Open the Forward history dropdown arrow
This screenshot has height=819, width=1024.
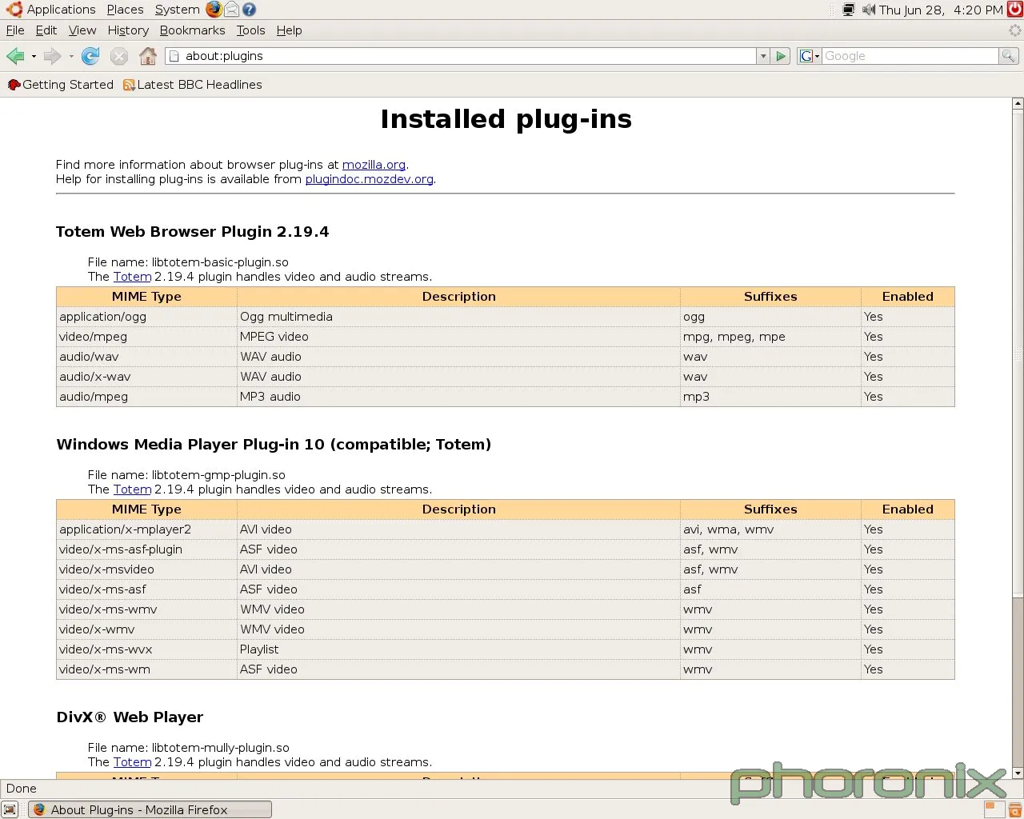click(x=71, y=56)
